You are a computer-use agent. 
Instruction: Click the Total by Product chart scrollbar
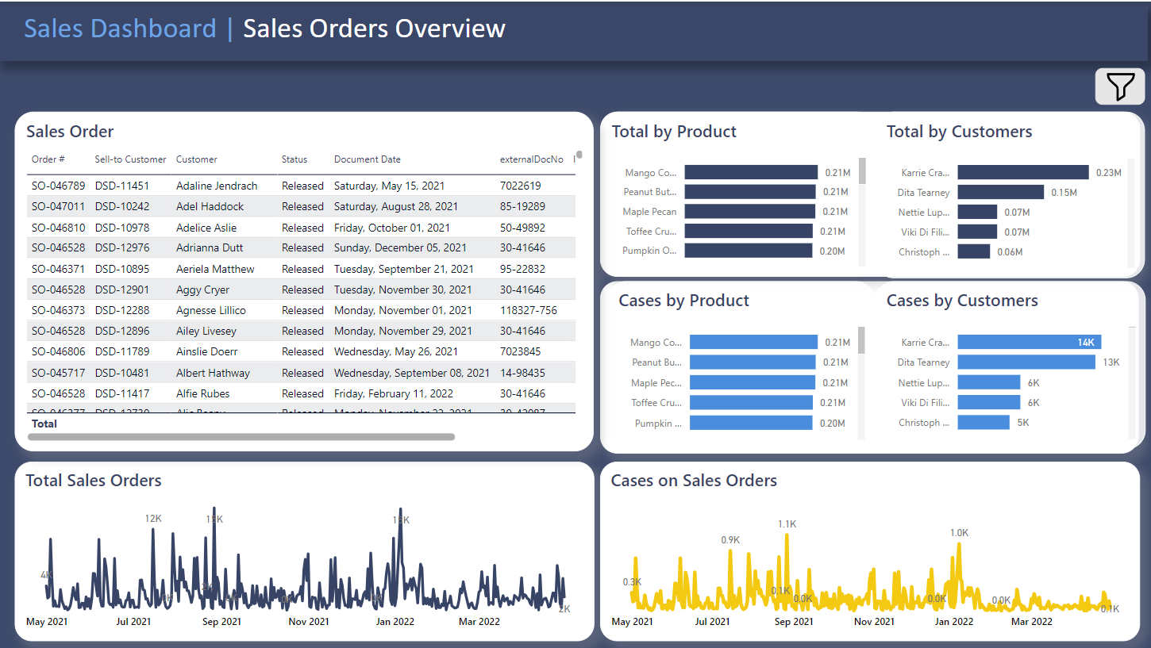tap(862, 171)
